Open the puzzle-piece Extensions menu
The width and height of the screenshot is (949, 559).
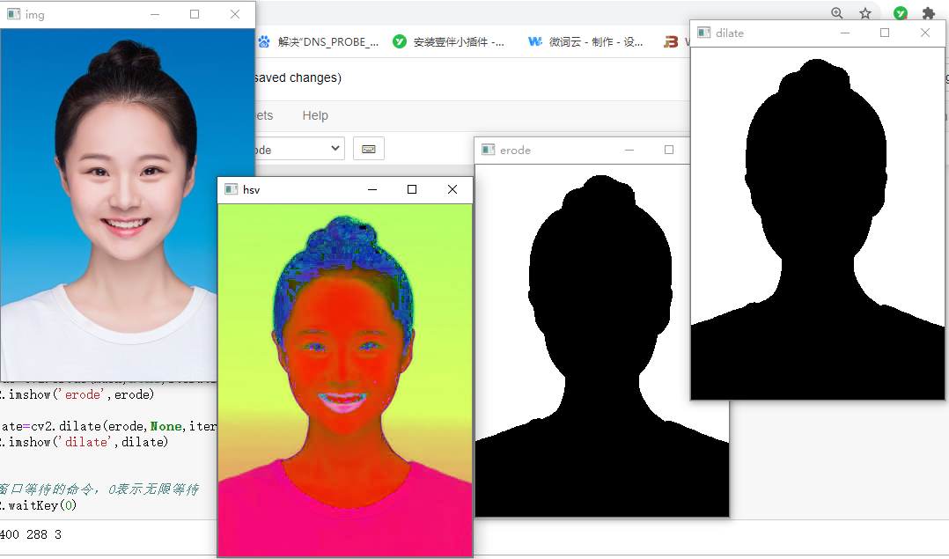pyautogui.click(x=929, y=12)
